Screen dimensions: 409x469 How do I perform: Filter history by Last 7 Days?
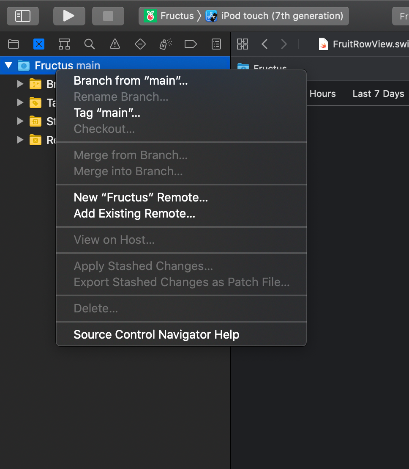coord(378,94)
